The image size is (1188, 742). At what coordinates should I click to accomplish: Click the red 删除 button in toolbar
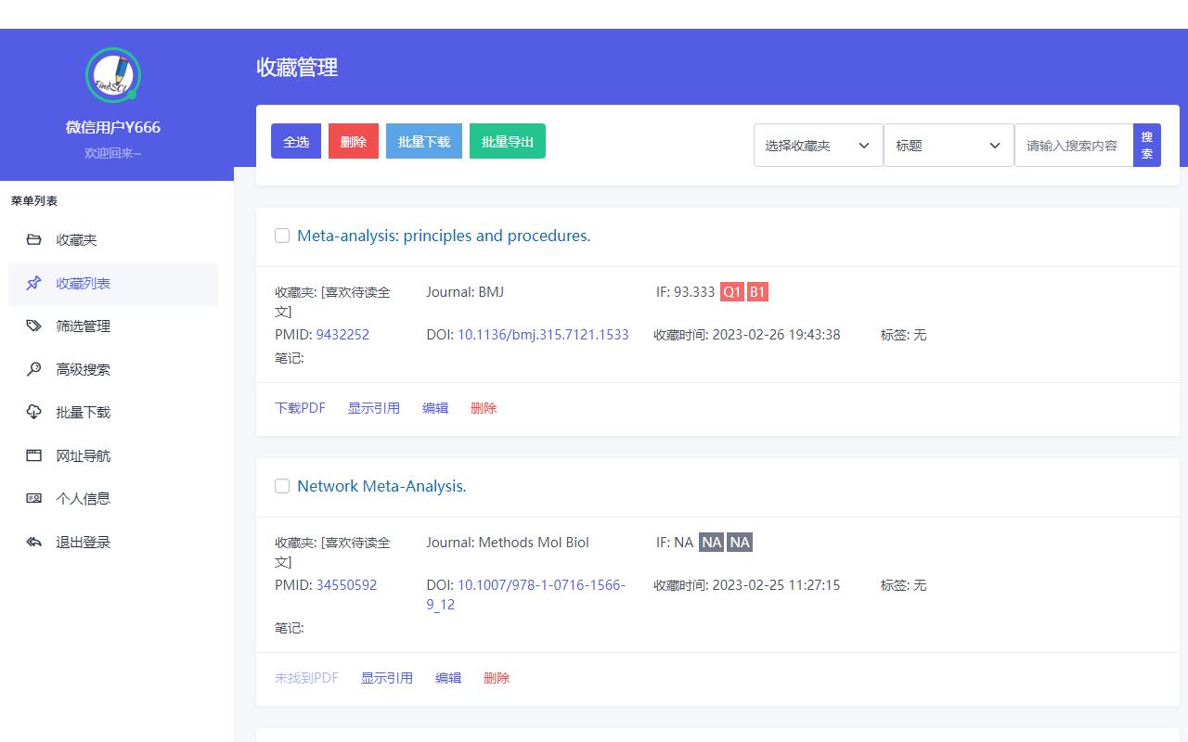click(x=353, y=141)
